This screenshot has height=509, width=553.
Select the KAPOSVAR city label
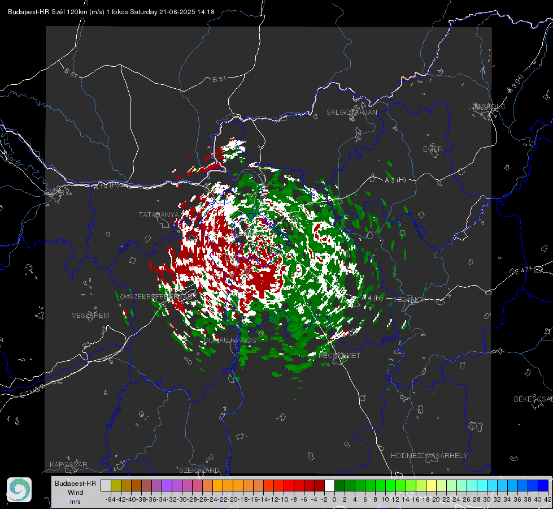click(68, 464)
